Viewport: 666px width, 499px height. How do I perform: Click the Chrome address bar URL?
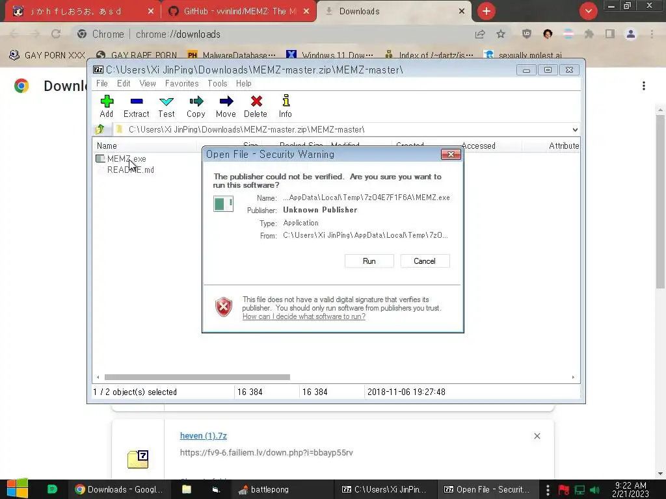(x=178, y=34)
